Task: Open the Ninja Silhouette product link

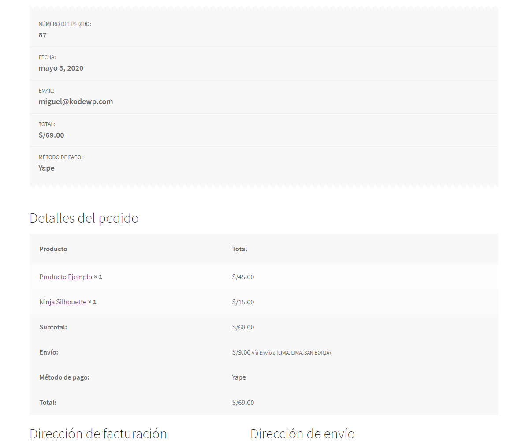Action: 62,302
